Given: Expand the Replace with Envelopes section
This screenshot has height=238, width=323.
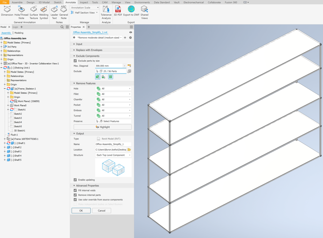Looking at the screenshot, I should [x=89, y=50].
